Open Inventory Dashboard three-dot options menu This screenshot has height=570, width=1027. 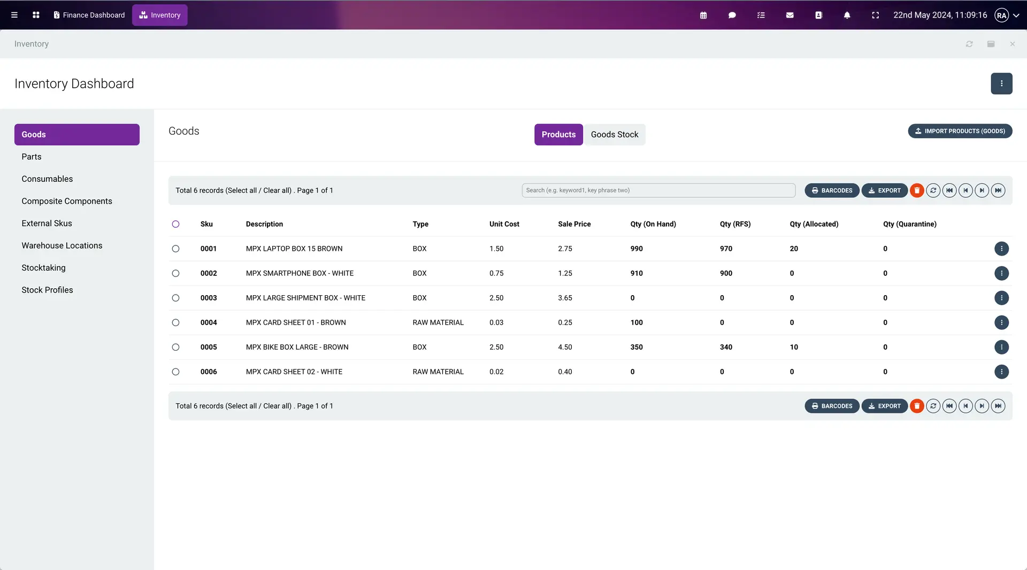[x=1001, y=83]
